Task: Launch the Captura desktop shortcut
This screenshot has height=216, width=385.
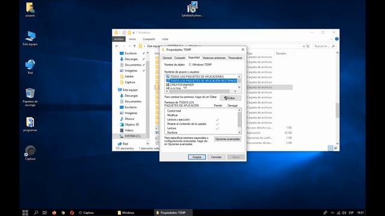Action: [30, 153]
